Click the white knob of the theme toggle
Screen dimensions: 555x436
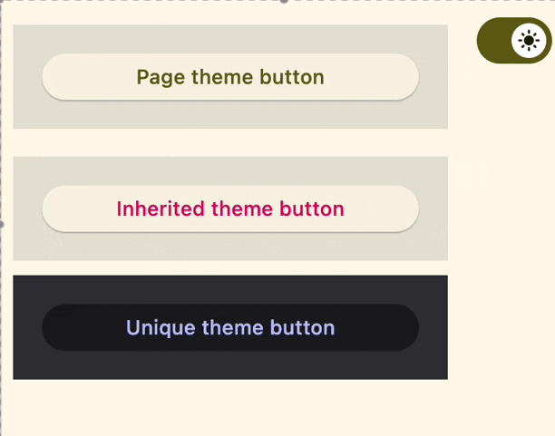tap(529, 41)
